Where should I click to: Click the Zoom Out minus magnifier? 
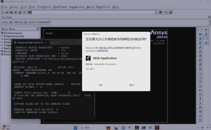pos(200,86)
